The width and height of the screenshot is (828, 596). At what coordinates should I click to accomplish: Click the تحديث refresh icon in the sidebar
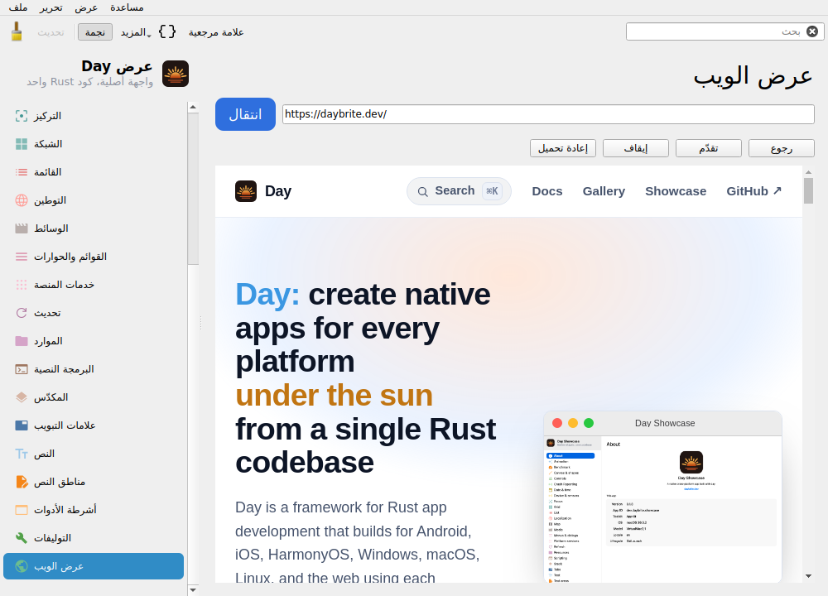(22, 313)
